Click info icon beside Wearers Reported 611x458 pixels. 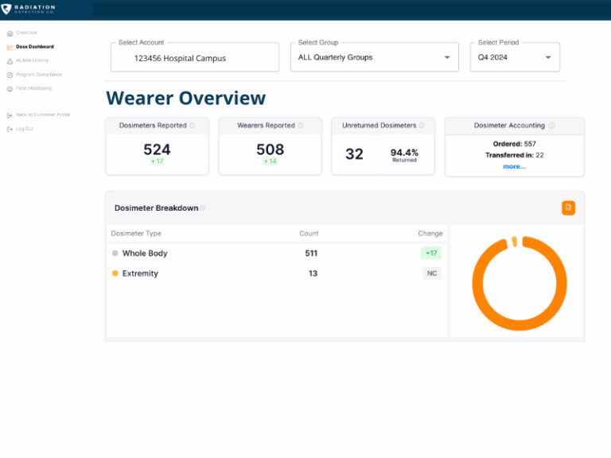(x=301, y=126)
